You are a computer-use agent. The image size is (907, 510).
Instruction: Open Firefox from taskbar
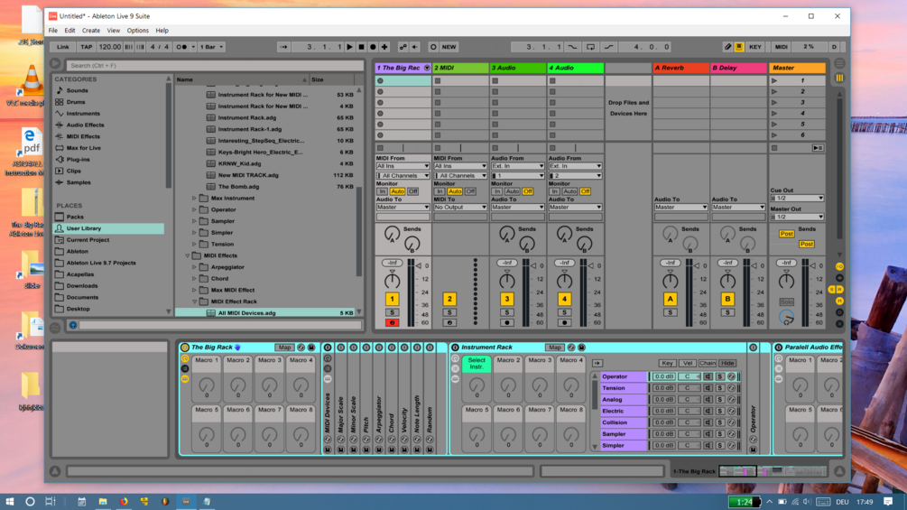[x=124, y=501]
